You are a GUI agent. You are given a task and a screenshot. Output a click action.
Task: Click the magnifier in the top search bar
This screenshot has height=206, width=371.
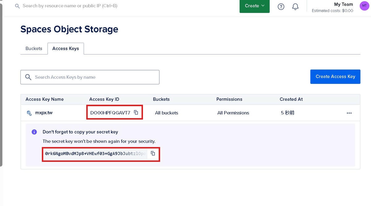tap(17, 6)
